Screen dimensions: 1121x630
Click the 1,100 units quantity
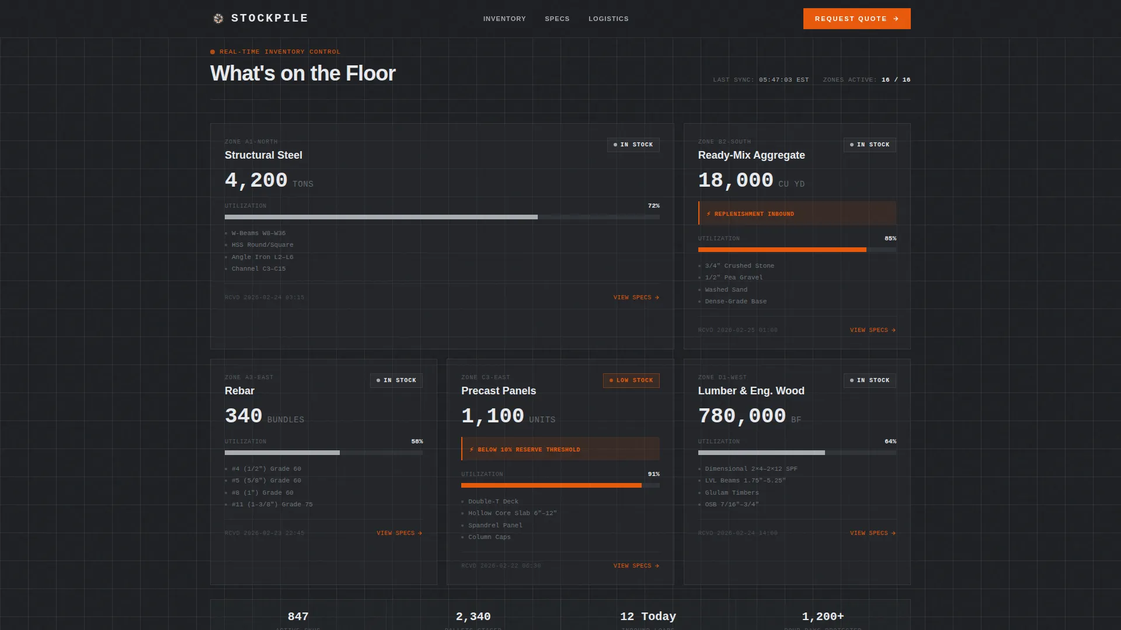[509, 416]
